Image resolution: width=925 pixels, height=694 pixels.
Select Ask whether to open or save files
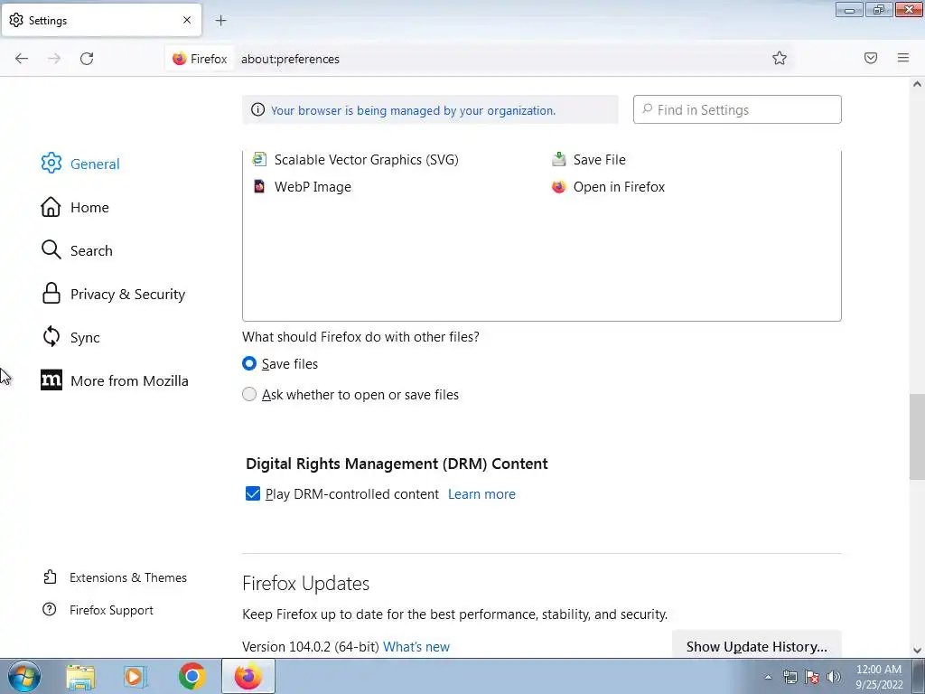coord(249,394)
